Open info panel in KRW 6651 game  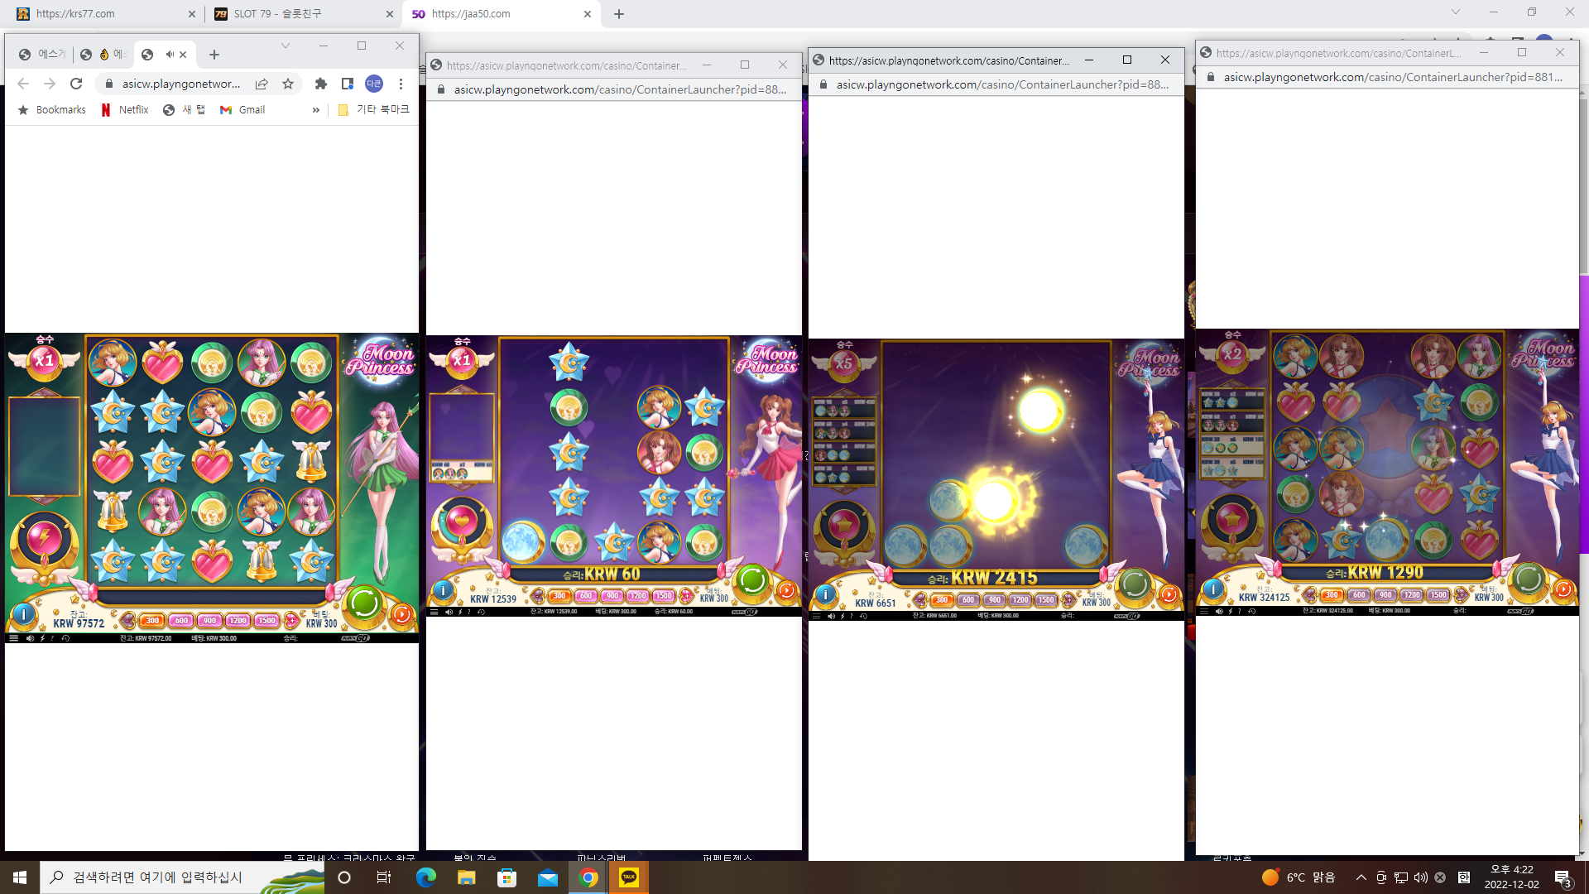825,594
